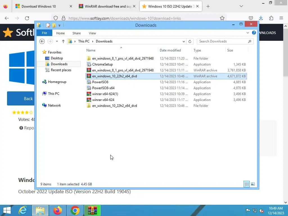This screenshot has width=288, height=216.
Task: Open the Share ribbon tab
Action: 76,33
